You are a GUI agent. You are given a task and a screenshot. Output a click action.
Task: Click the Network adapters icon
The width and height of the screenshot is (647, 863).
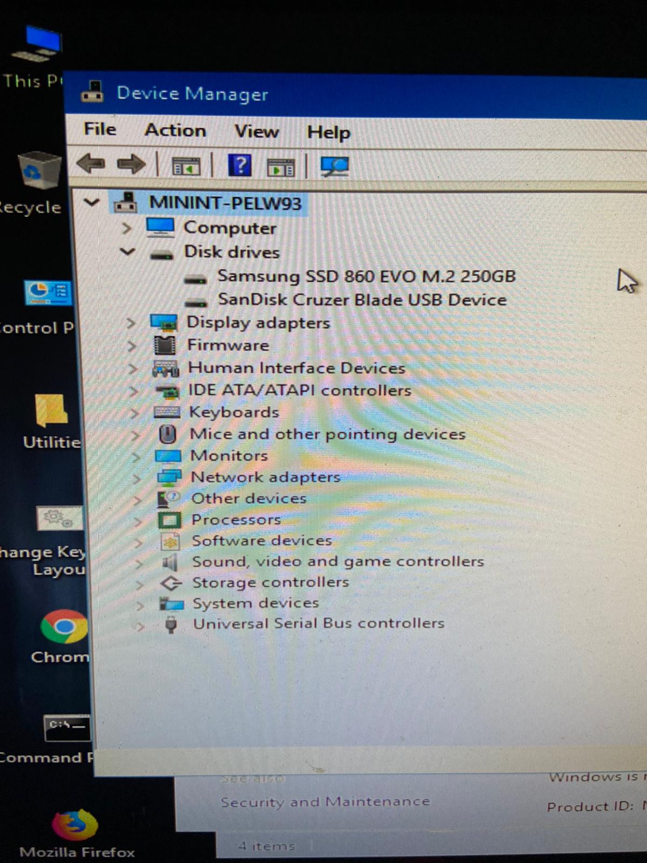point(169,477)
